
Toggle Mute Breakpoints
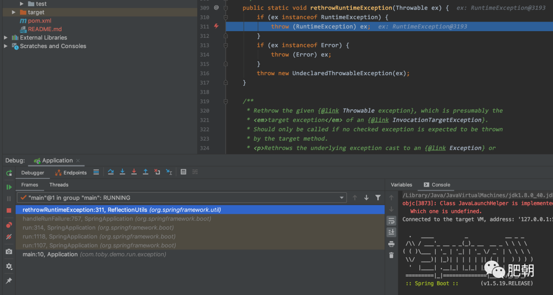tap(9, 237)
